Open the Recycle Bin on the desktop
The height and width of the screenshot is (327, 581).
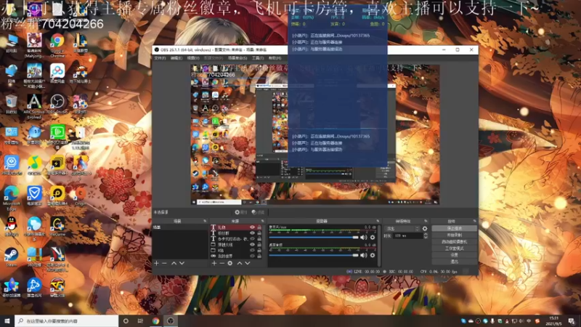[x=11, y=104]
